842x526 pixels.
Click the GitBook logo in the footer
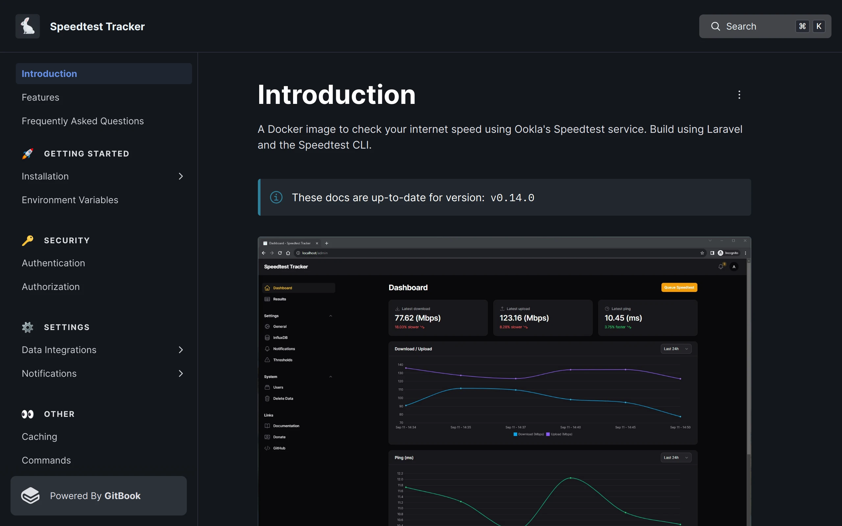coord(31,495)
